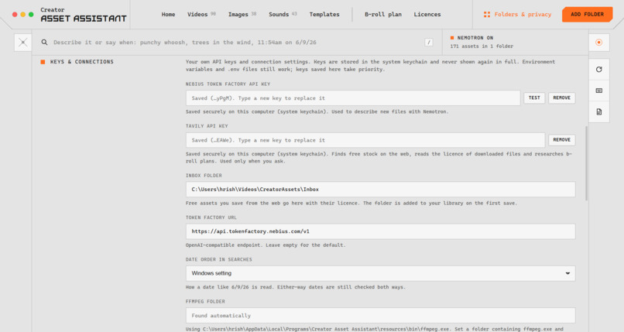624x332 pixels.
Task: Click the Add Folder button
Action: point(587,14)
